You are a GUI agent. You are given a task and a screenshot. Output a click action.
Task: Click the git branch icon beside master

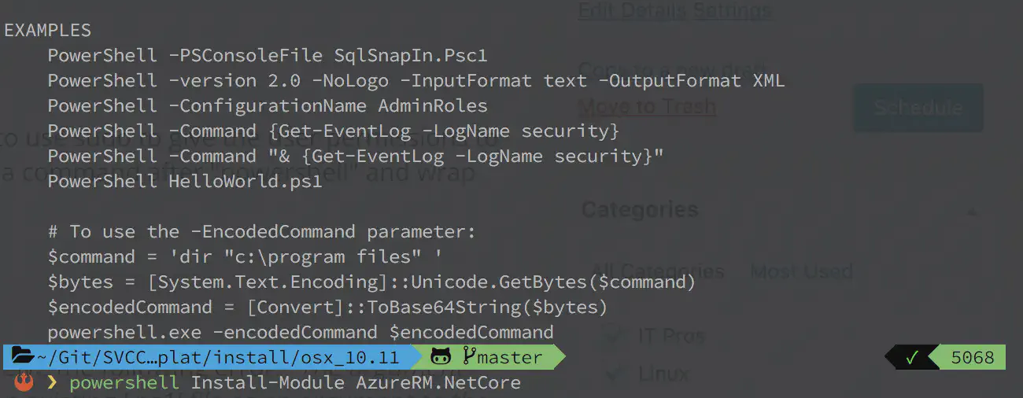click(469, 356)
